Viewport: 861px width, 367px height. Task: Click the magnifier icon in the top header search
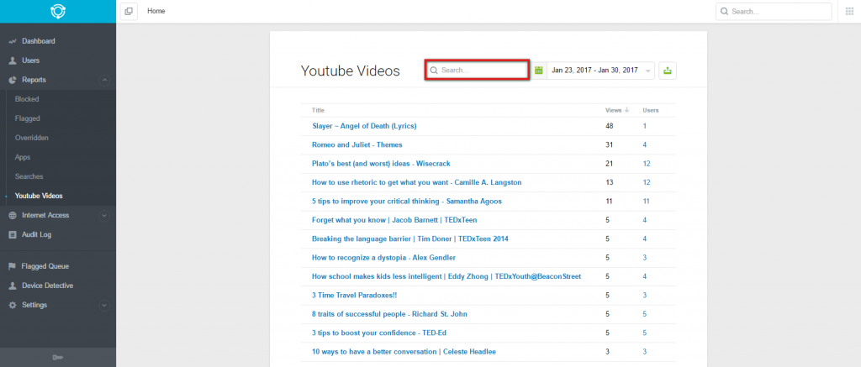click(x=725, y=12)
